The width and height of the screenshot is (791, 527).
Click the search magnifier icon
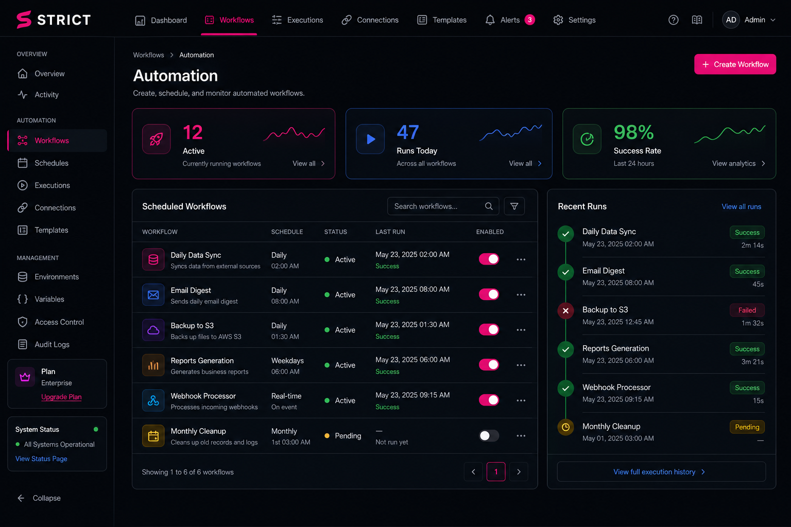489,206
